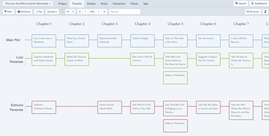Select the Chapter 6 heading
Screen dimensions: 269x136
click(208, 24)
